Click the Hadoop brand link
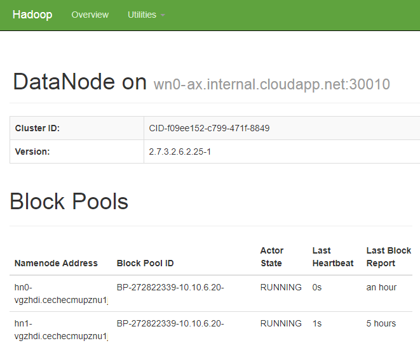Viewport: 420px width, 355px height. click(x=32, y=15)
